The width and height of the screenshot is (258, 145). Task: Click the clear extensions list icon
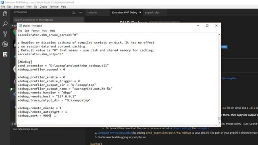74,12
